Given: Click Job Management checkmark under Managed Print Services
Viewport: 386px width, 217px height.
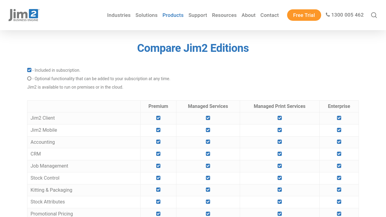Looking at the screenshot, I should pos(280,166).
